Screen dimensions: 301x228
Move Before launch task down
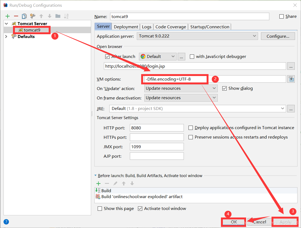coord(132,184)
